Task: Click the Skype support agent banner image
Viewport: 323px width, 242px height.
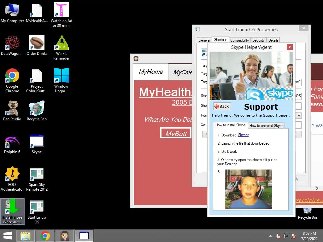Action: pos(251,76)
